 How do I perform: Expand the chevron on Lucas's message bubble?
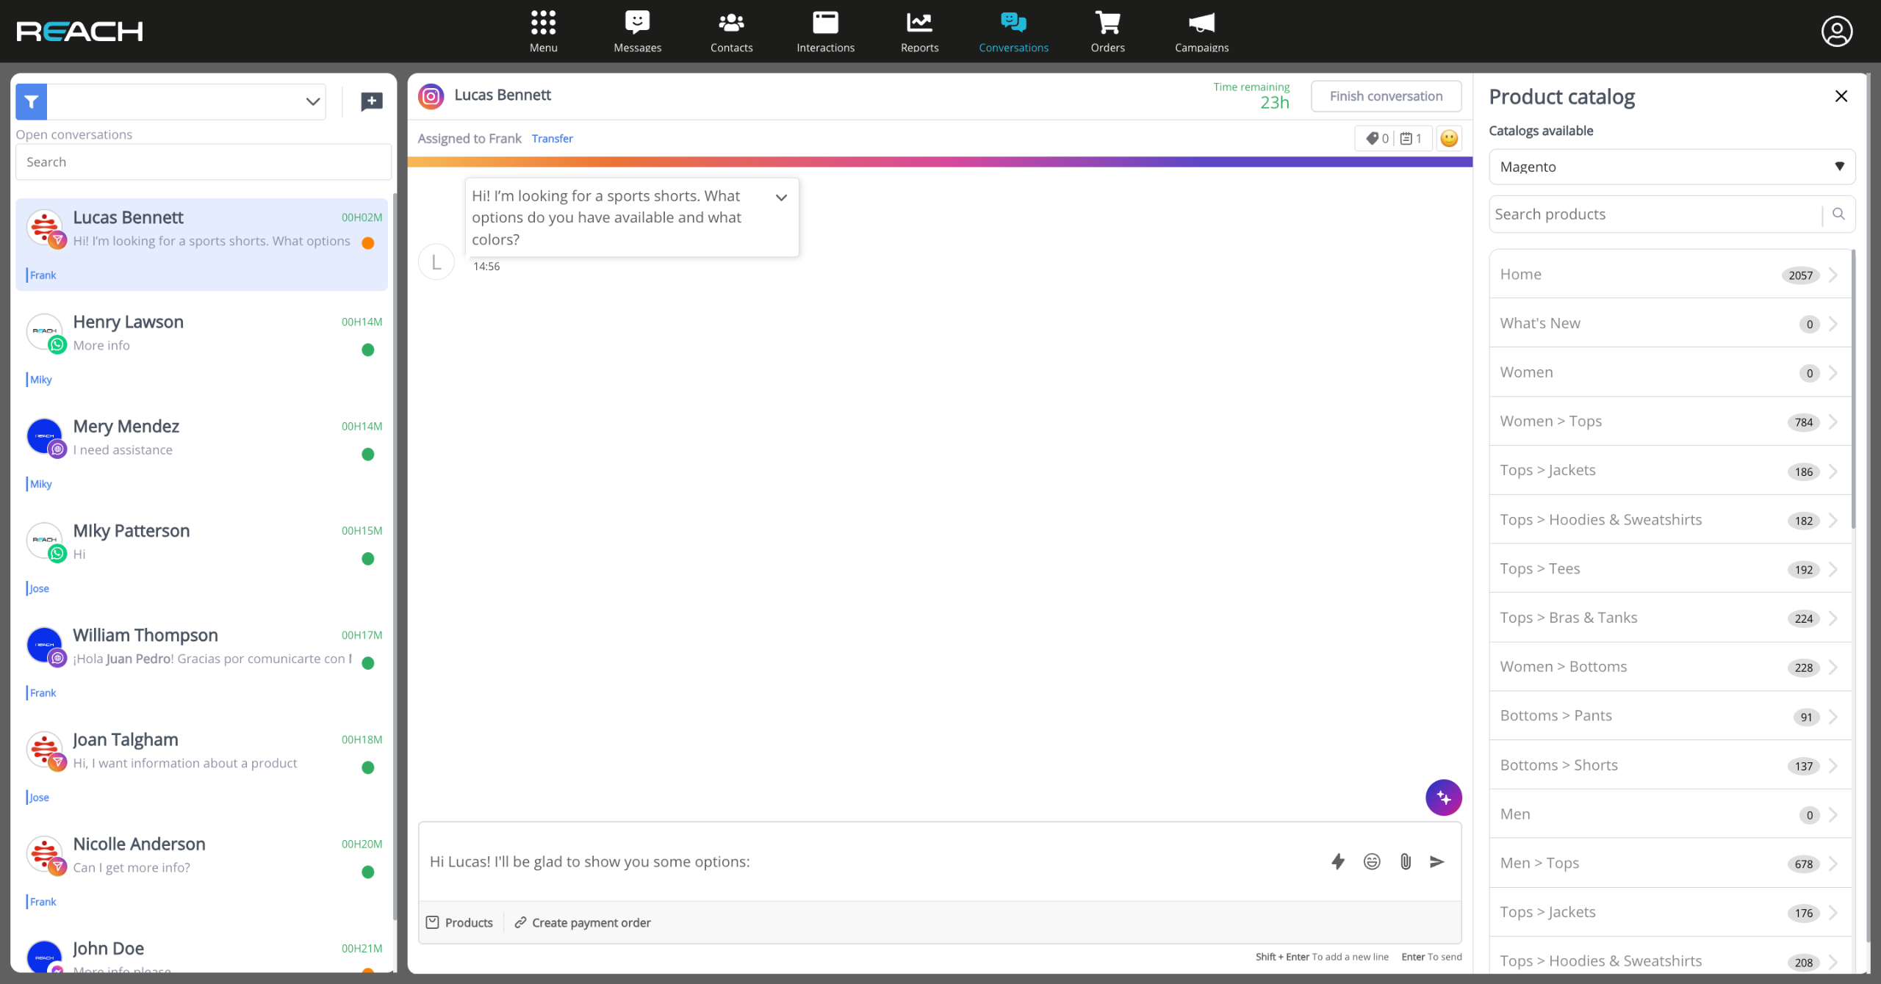(781, 198)
